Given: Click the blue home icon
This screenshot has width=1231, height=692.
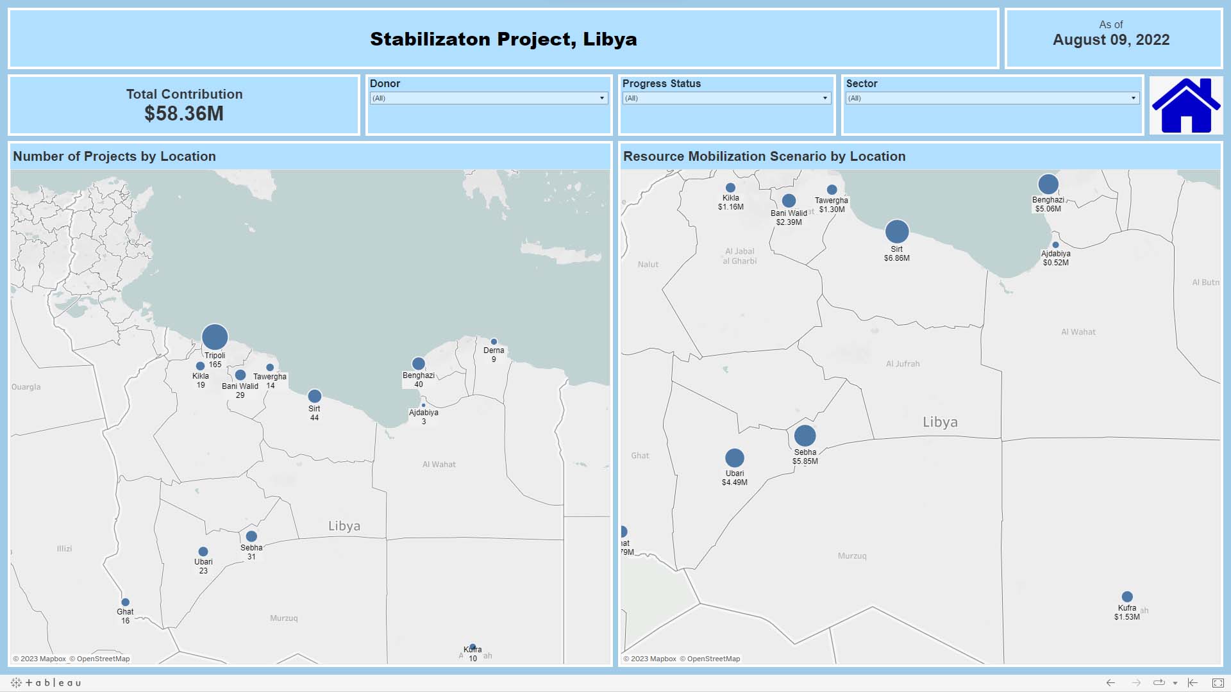Looking at the screenshot, I should pyautogui.click(x=1185, y=106).
